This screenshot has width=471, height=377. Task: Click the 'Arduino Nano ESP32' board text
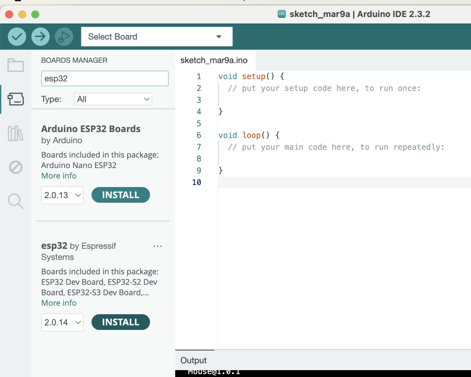pos(79,165)
